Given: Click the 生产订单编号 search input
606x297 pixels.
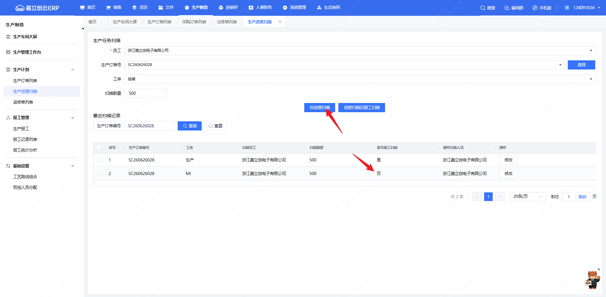Looking at the screenshot, I should (x=149, y=126).
